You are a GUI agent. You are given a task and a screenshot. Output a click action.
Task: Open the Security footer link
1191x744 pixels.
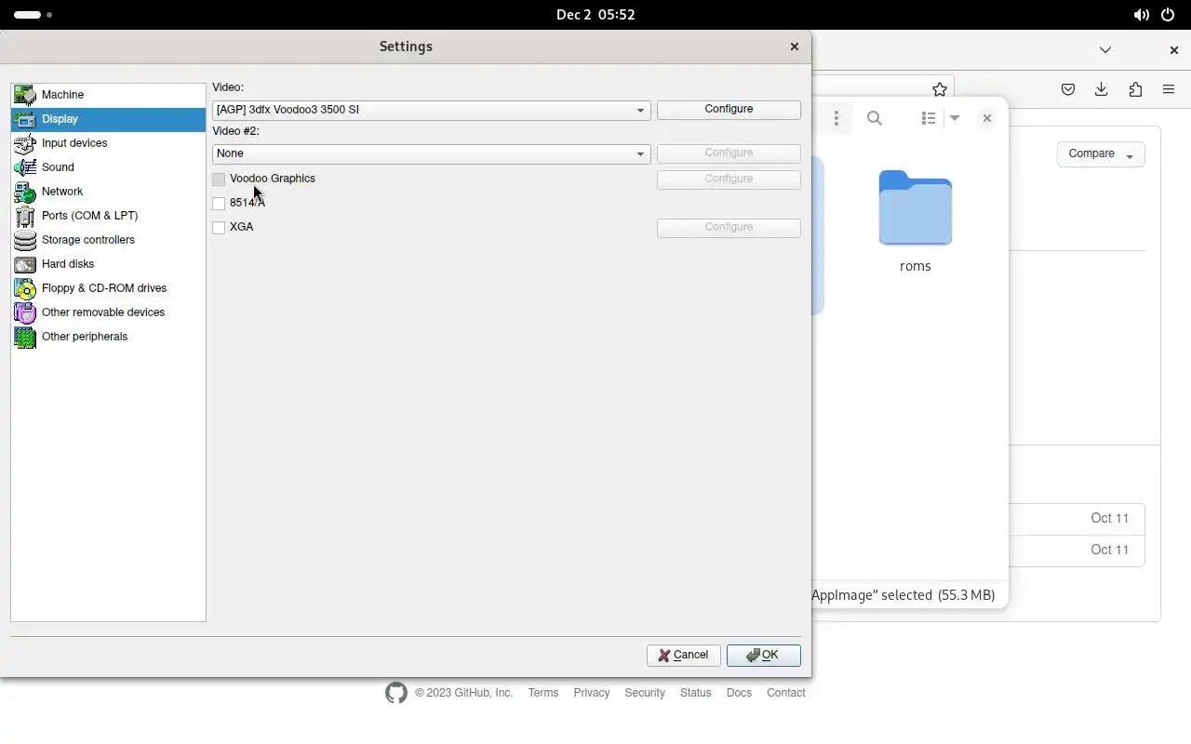(x=645, y=693)
